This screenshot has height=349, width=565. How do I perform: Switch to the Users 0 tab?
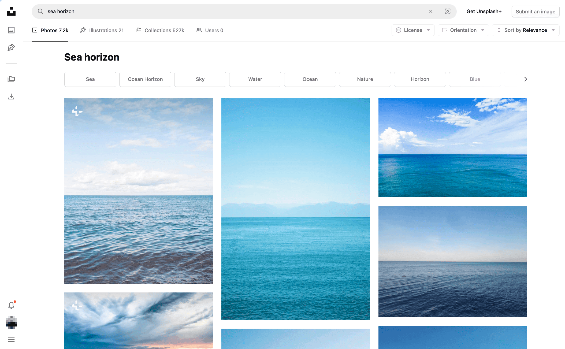pyautogui.click(x=210, y=30)
